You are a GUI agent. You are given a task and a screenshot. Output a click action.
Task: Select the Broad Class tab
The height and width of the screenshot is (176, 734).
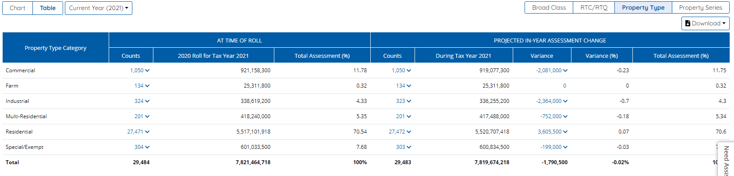[549, 7]
